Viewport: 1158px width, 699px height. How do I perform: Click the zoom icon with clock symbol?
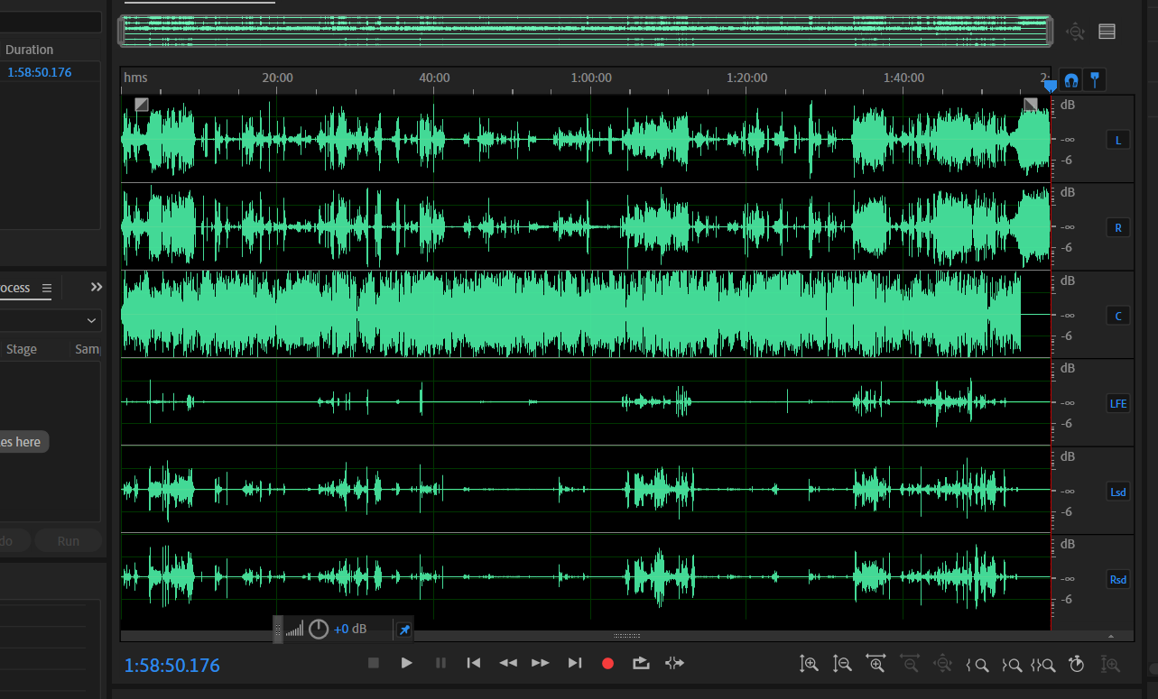(x=1076, y=665)
